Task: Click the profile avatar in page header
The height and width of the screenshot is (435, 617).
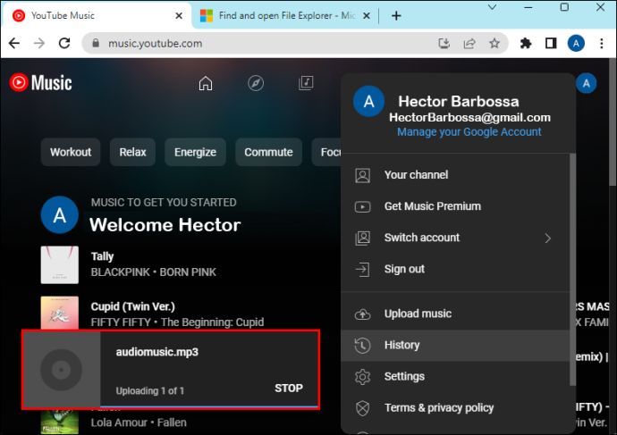Action: point(587,83)
